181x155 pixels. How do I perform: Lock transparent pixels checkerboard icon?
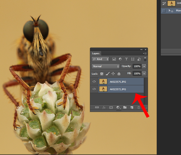tap(102, 74)
